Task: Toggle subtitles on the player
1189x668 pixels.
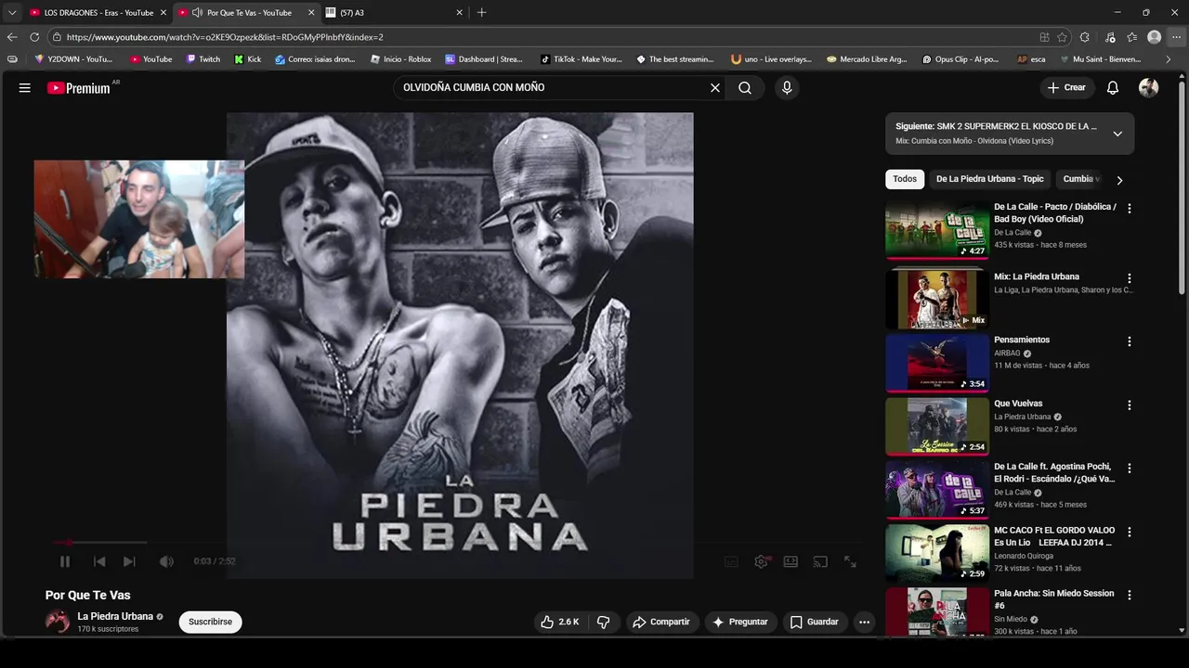Action: tap(731, 561)
